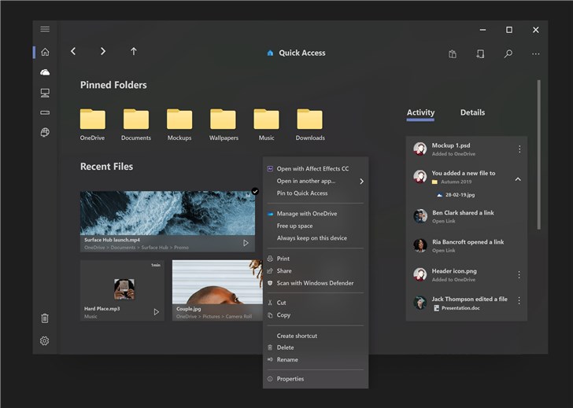Image resolution: width=573 pixels, height=408 pixels.
Task: Choose Rename from the context menu
Action: 287,360
